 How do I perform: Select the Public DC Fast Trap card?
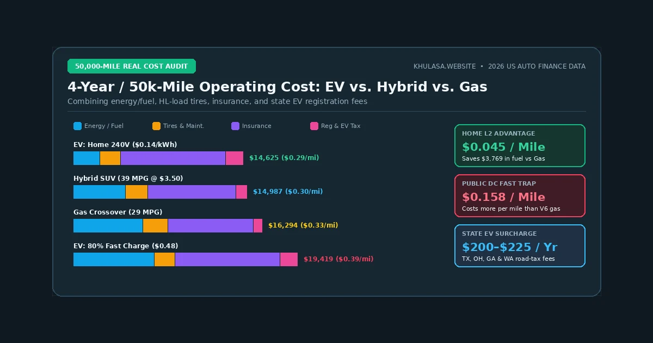[520, 195]
